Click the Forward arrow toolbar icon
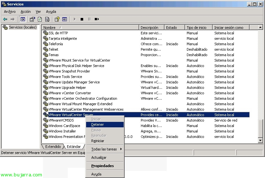Viewport: 265px width, 178px height. click(x=13, y=19)
